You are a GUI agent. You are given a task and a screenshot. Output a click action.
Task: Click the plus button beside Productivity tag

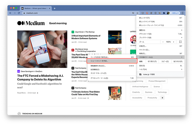point(162,98)
